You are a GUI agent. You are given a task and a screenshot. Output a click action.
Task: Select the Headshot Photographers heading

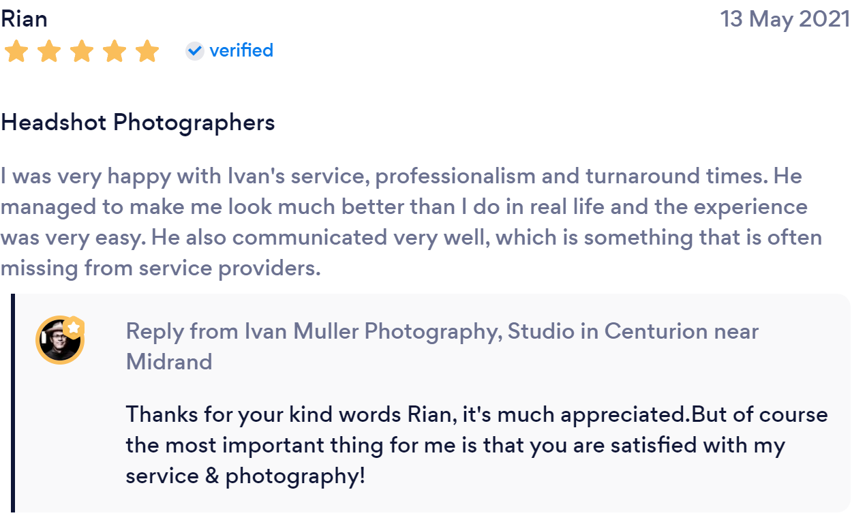pos(138,123)
